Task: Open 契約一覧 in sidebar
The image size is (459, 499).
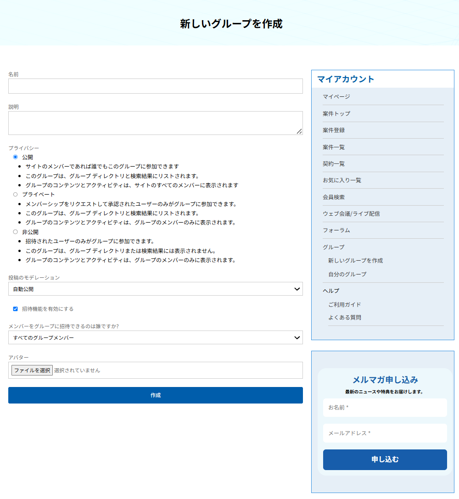Action: point(334,163)
